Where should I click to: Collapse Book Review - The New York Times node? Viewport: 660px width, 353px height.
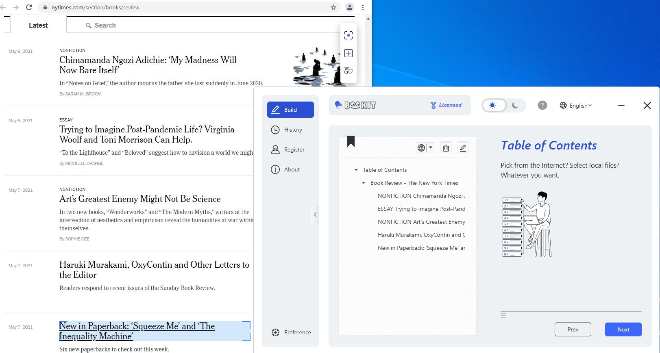(364, 183)
